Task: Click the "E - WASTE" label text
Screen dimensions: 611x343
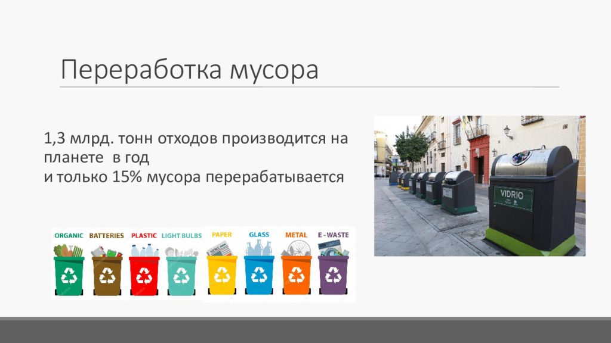Action: tap(334, 235)
